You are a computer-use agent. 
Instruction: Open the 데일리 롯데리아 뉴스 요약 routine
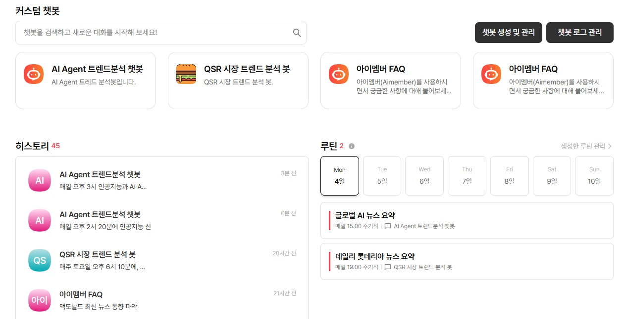pos(467,261)
